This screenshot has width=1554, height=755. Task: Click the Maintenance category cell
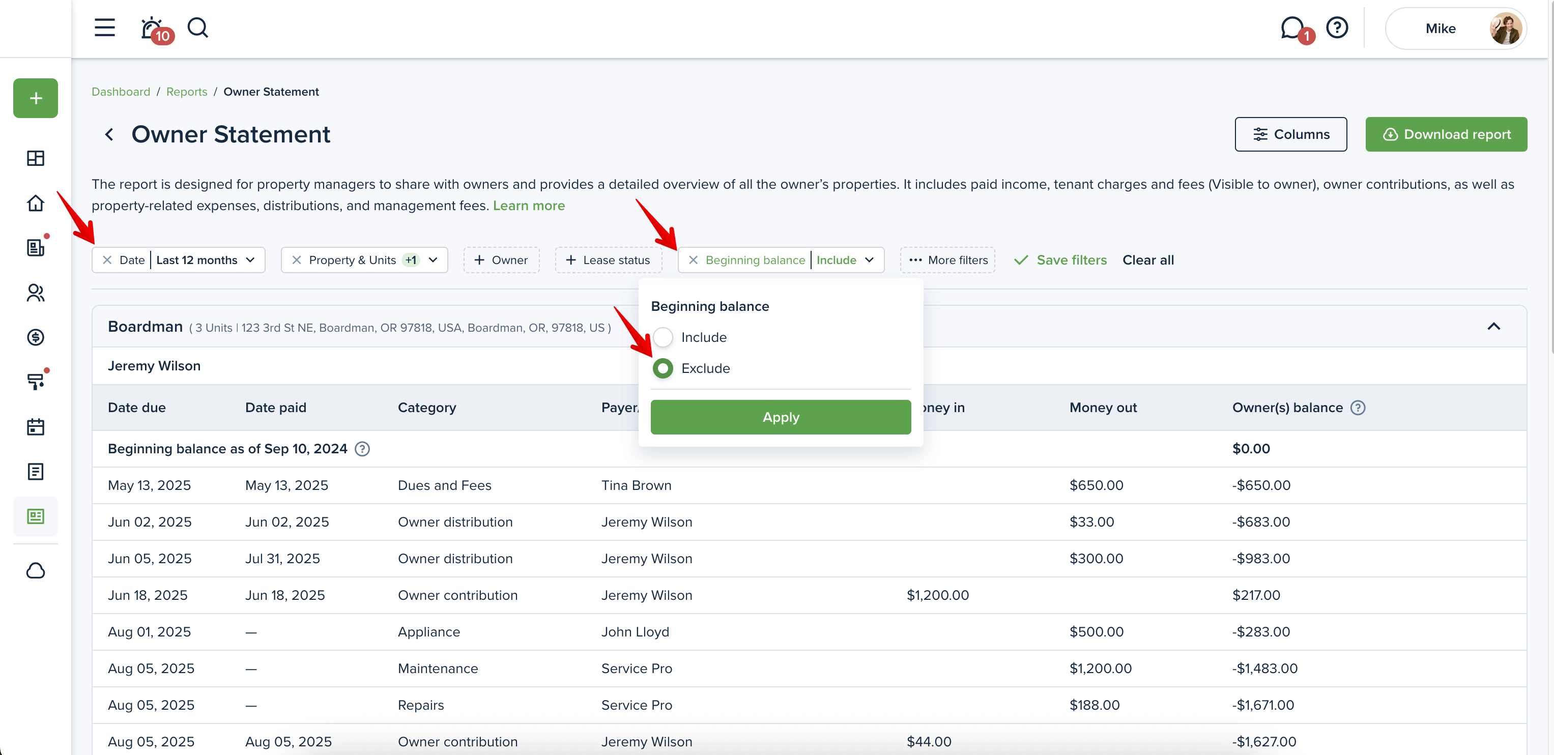(438, 669)
